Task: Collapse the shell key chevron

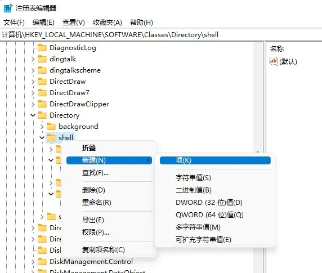Action: pos(42,137)
